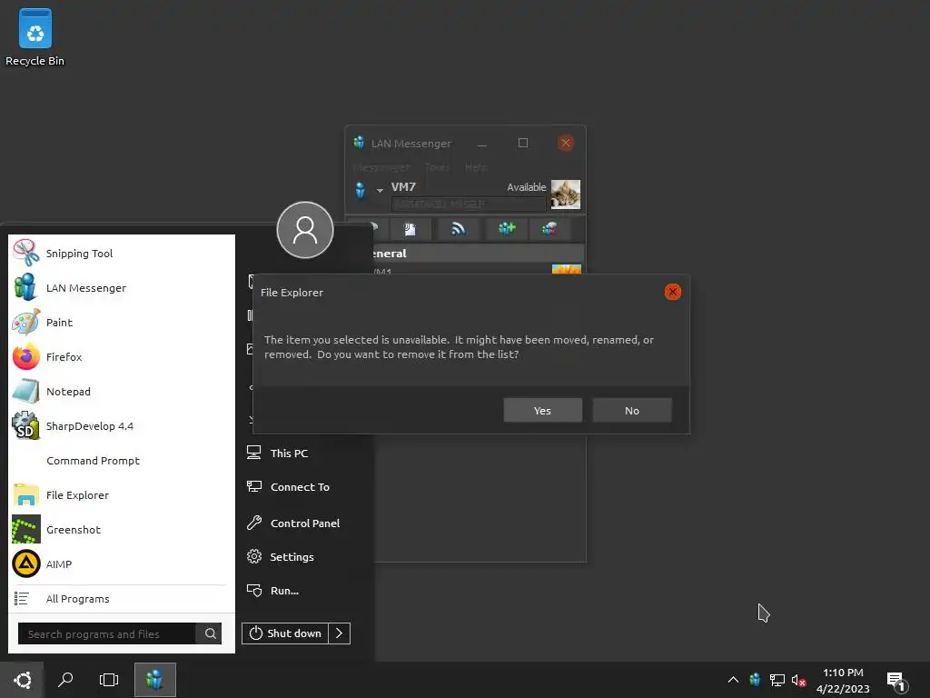Open the notification center icon
This screenshot has height=698, width=930.
(896, 682)
